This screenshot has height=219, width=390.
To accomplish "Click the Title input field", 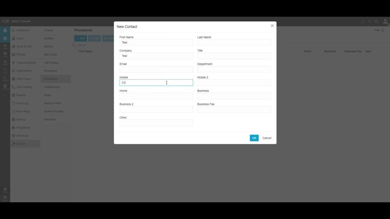I will (234, 56).
